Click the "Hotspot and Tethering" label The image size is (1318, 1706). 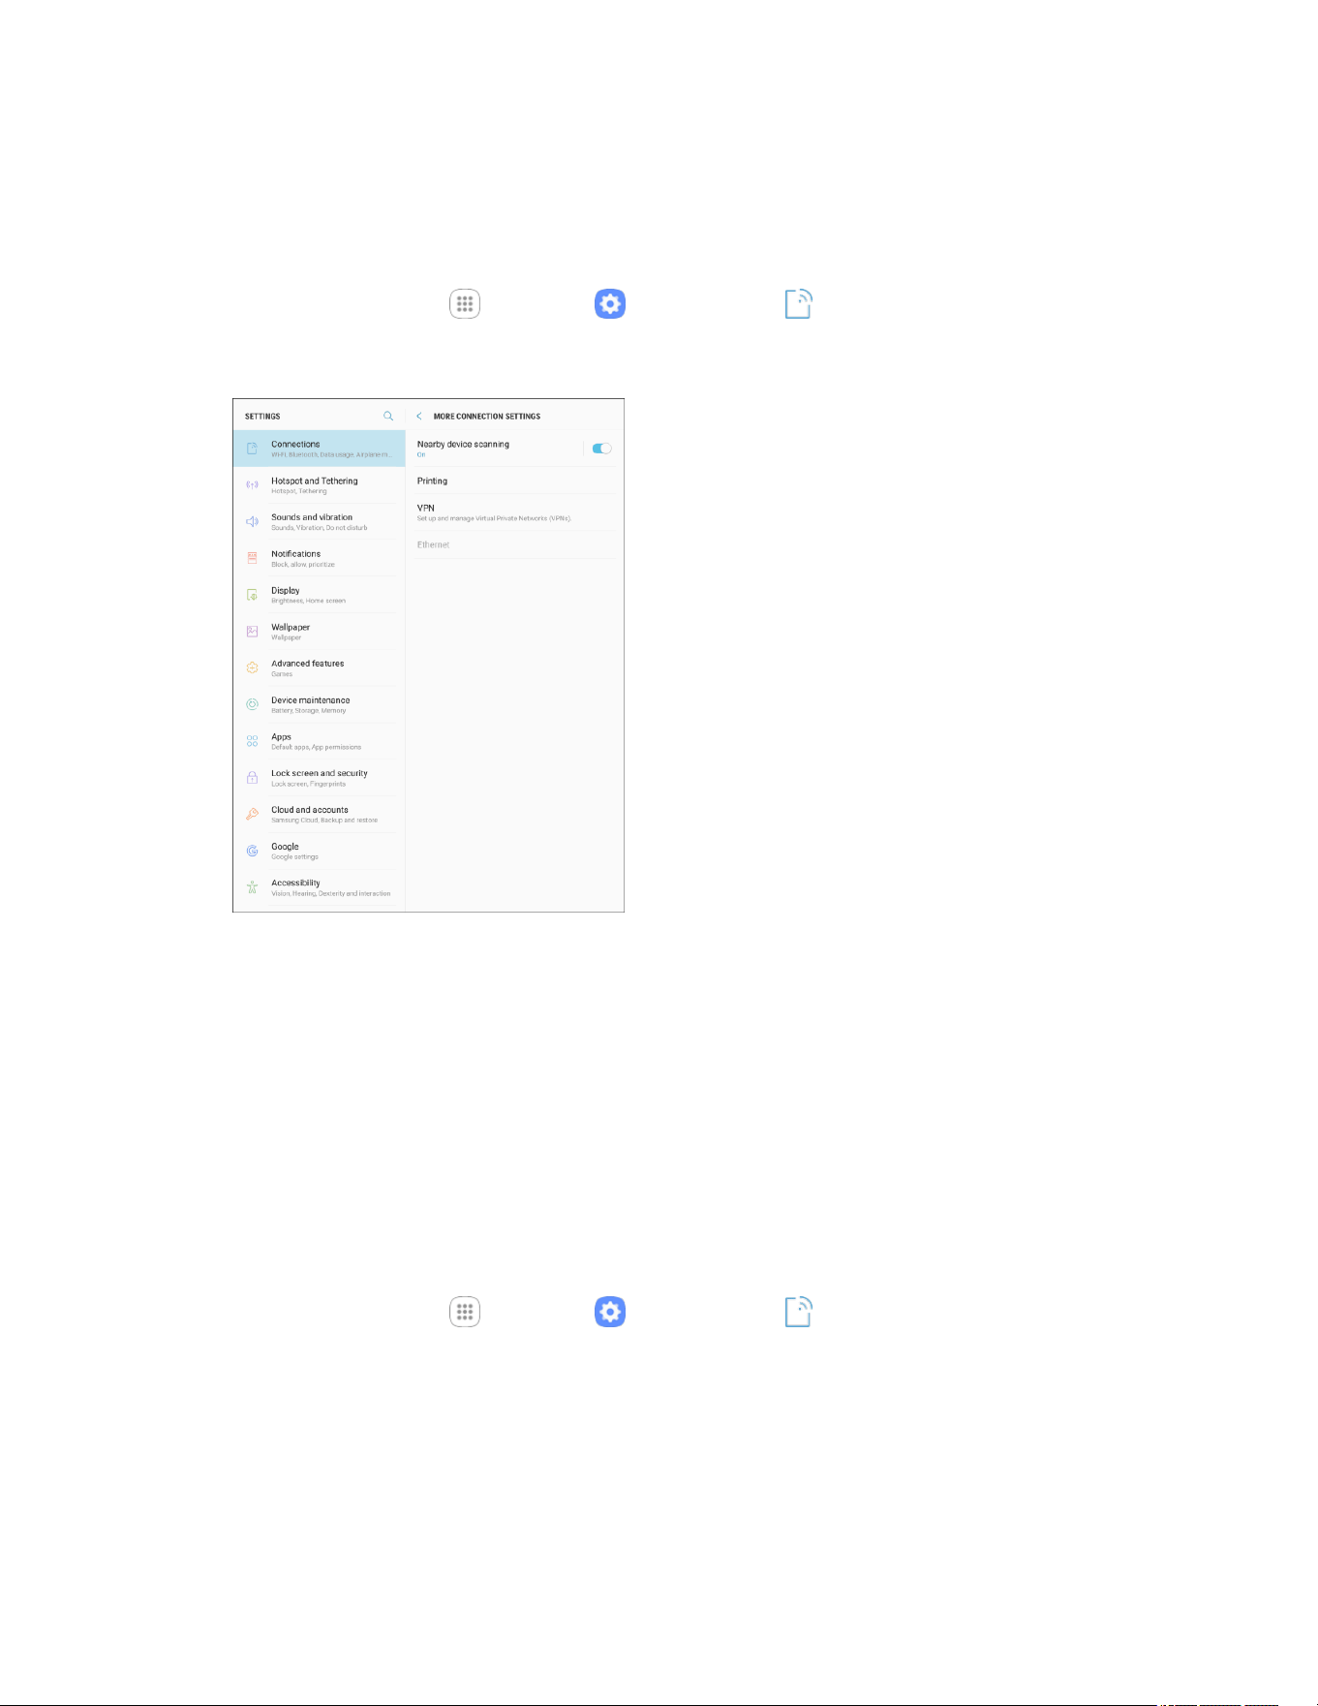[315, 481]
